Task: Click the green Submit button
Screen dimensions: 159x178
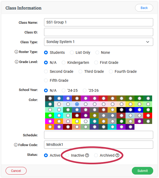Action: pyautogui.click(x=142, y=171)
